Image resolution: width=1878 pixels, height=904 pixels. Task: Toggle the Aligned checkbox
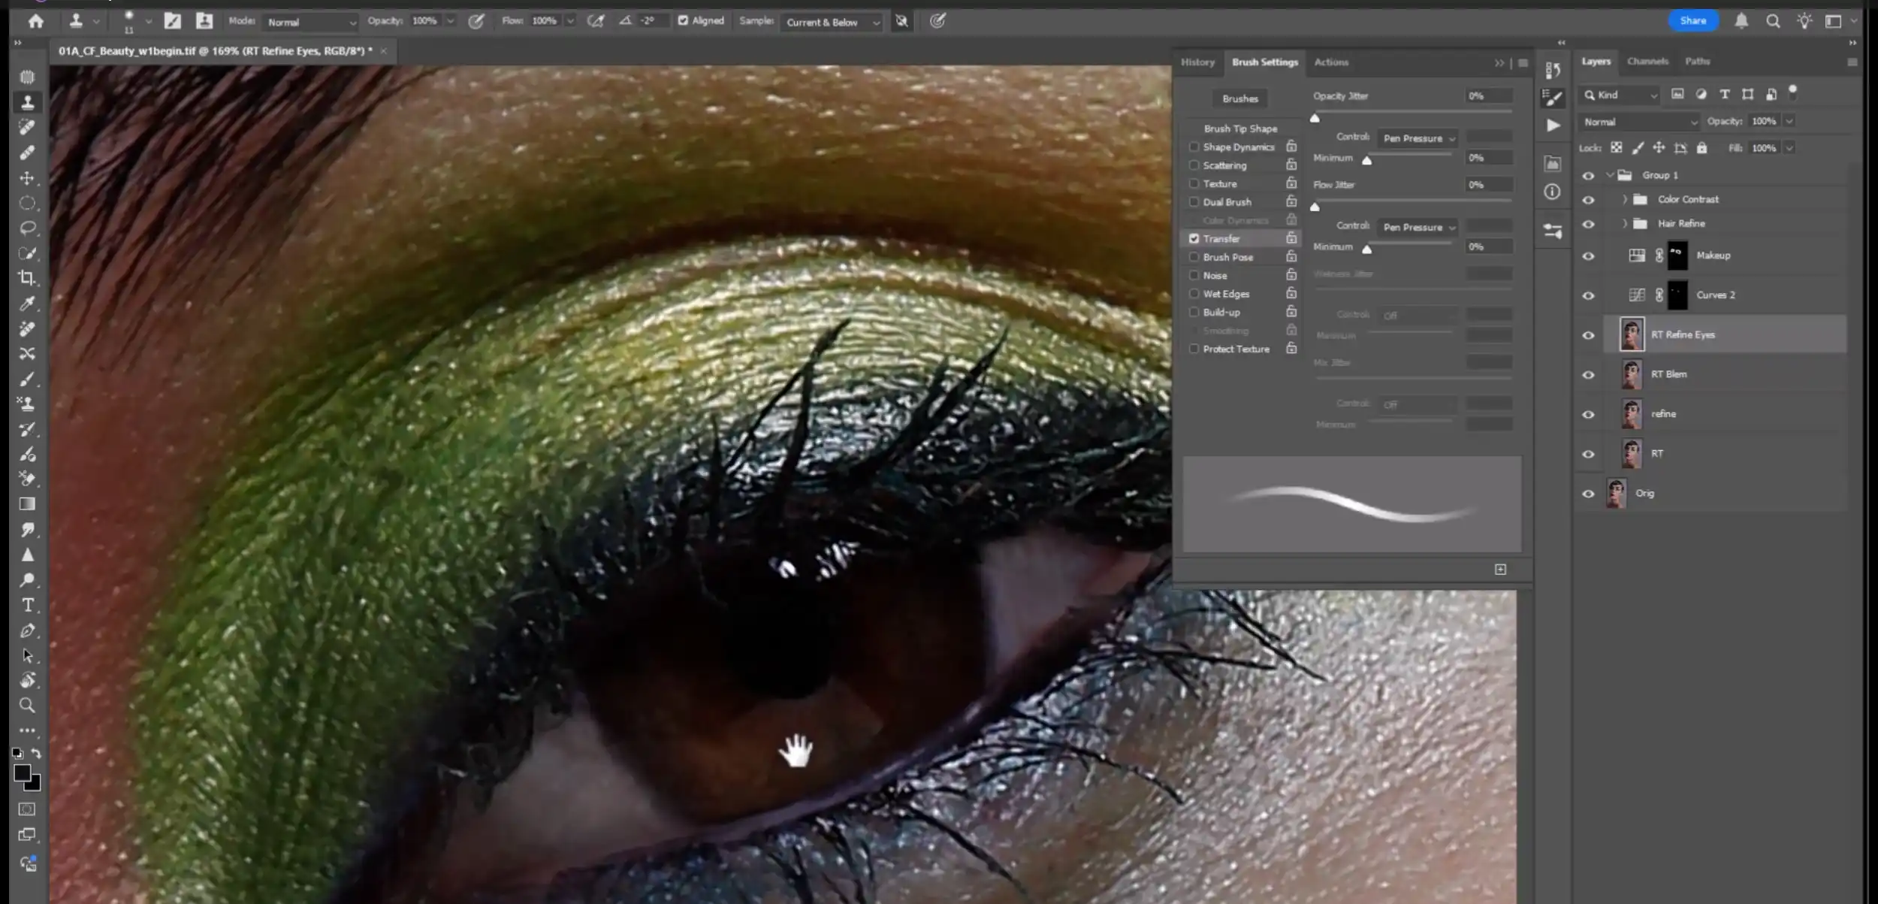click(683, 20)
